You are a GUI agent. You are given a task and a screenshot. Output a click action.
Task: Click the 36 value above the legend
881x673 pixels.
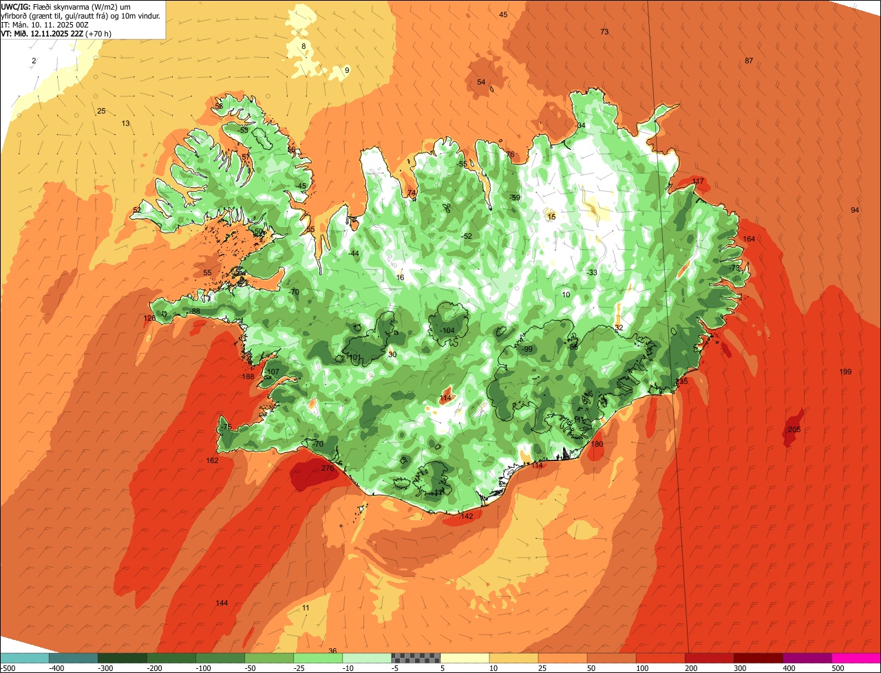332,651
